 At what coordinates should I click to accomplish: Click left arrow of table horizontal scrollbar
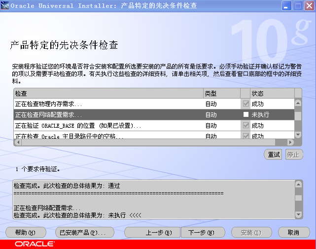[x=18, y=142]
